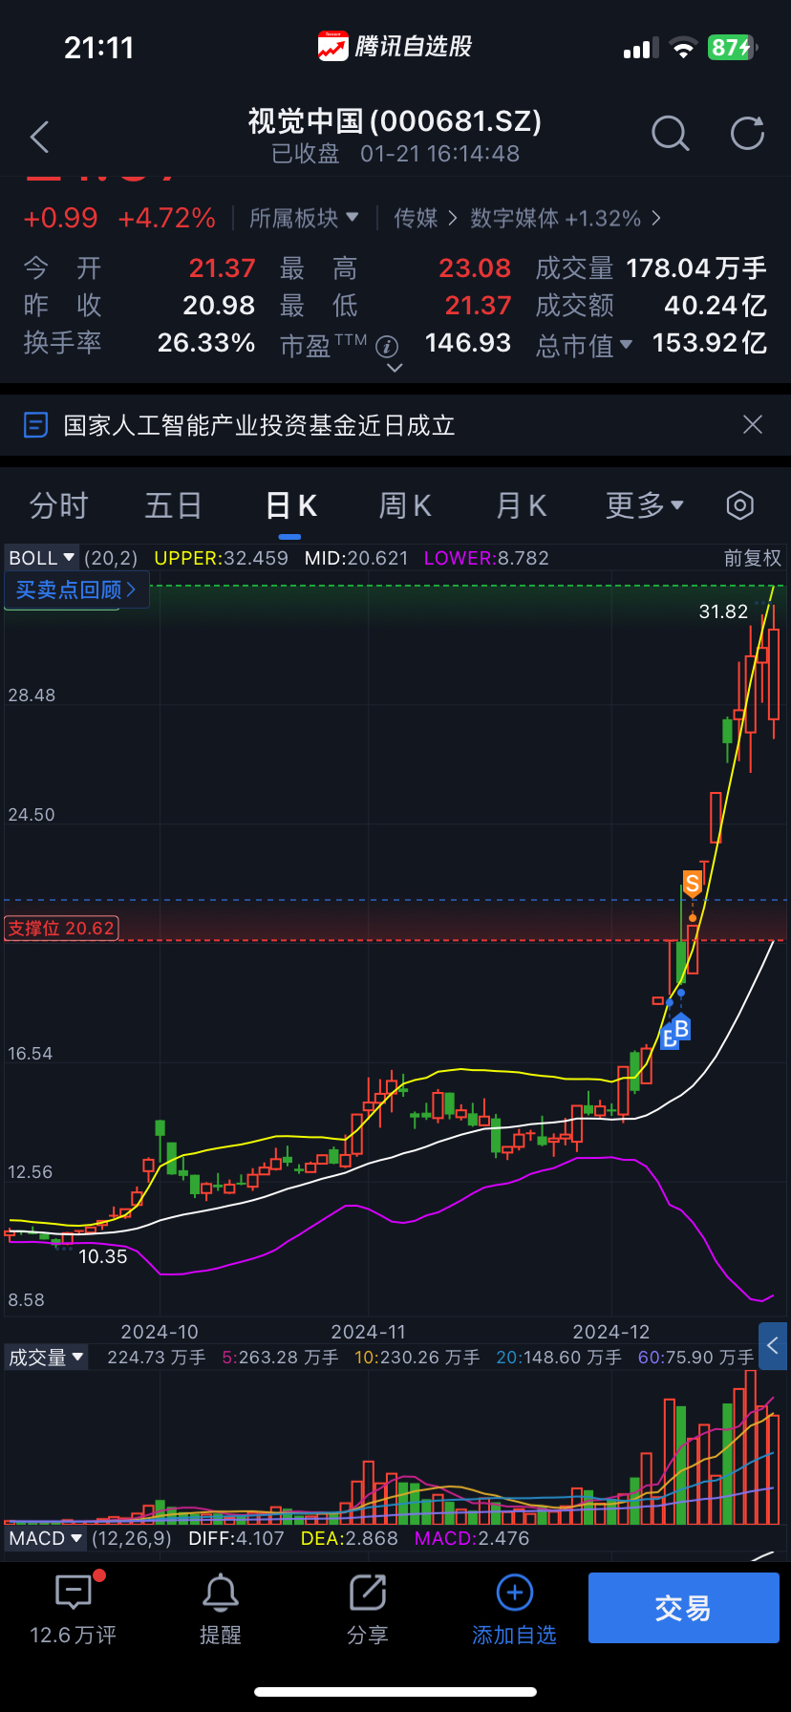Viewport: 791px width, 1712px height.
Task: Tap the UPPER:32.459 band value
Action: coord(221,558)
